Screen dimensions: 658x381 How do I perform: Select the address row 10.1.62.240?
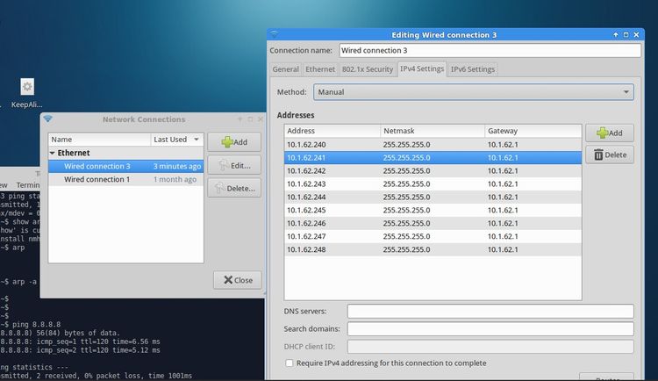click(x=433, y=145)
